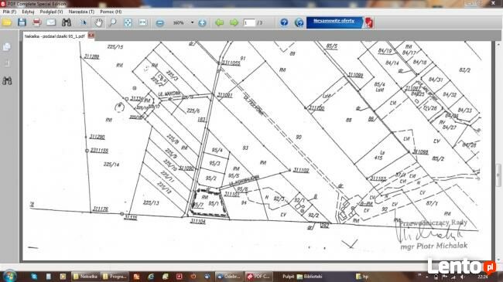Close the Nekielka podział działki PDF tab
The width and height of the screenshot is (503, 282).
(x=91, y=35)
